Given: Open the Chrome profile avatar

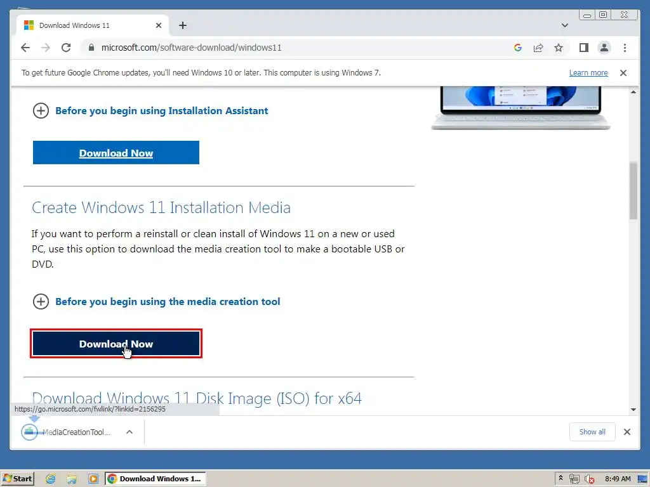Looking at the screenshot, I should [604, 48].
